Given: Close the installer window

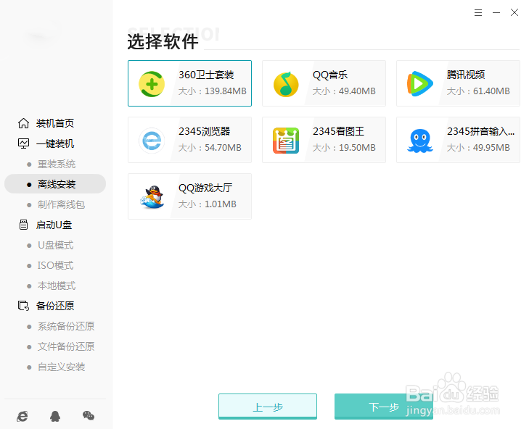Looking at the screenshot, I should click(x=514, y=13).
